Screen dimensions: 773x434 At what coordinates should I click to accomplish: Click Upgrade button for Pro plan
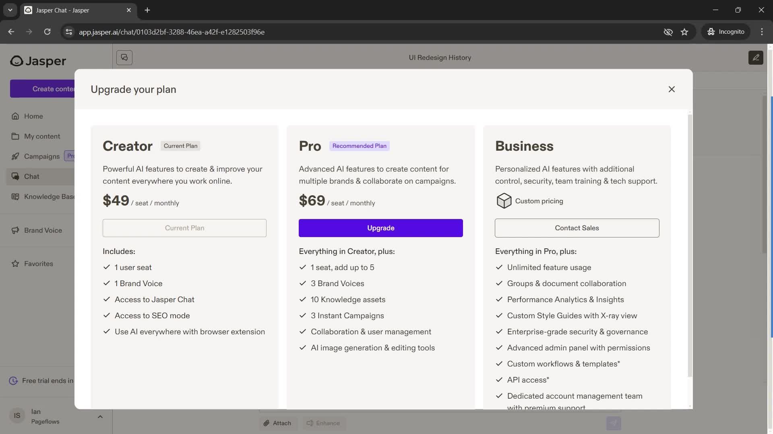380,227
